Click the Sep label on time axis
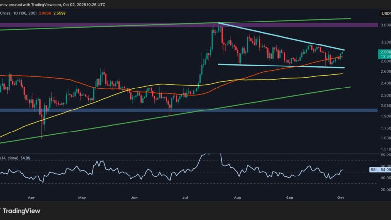Viewport: 391px width, 220px height. (x=289, y=199)
